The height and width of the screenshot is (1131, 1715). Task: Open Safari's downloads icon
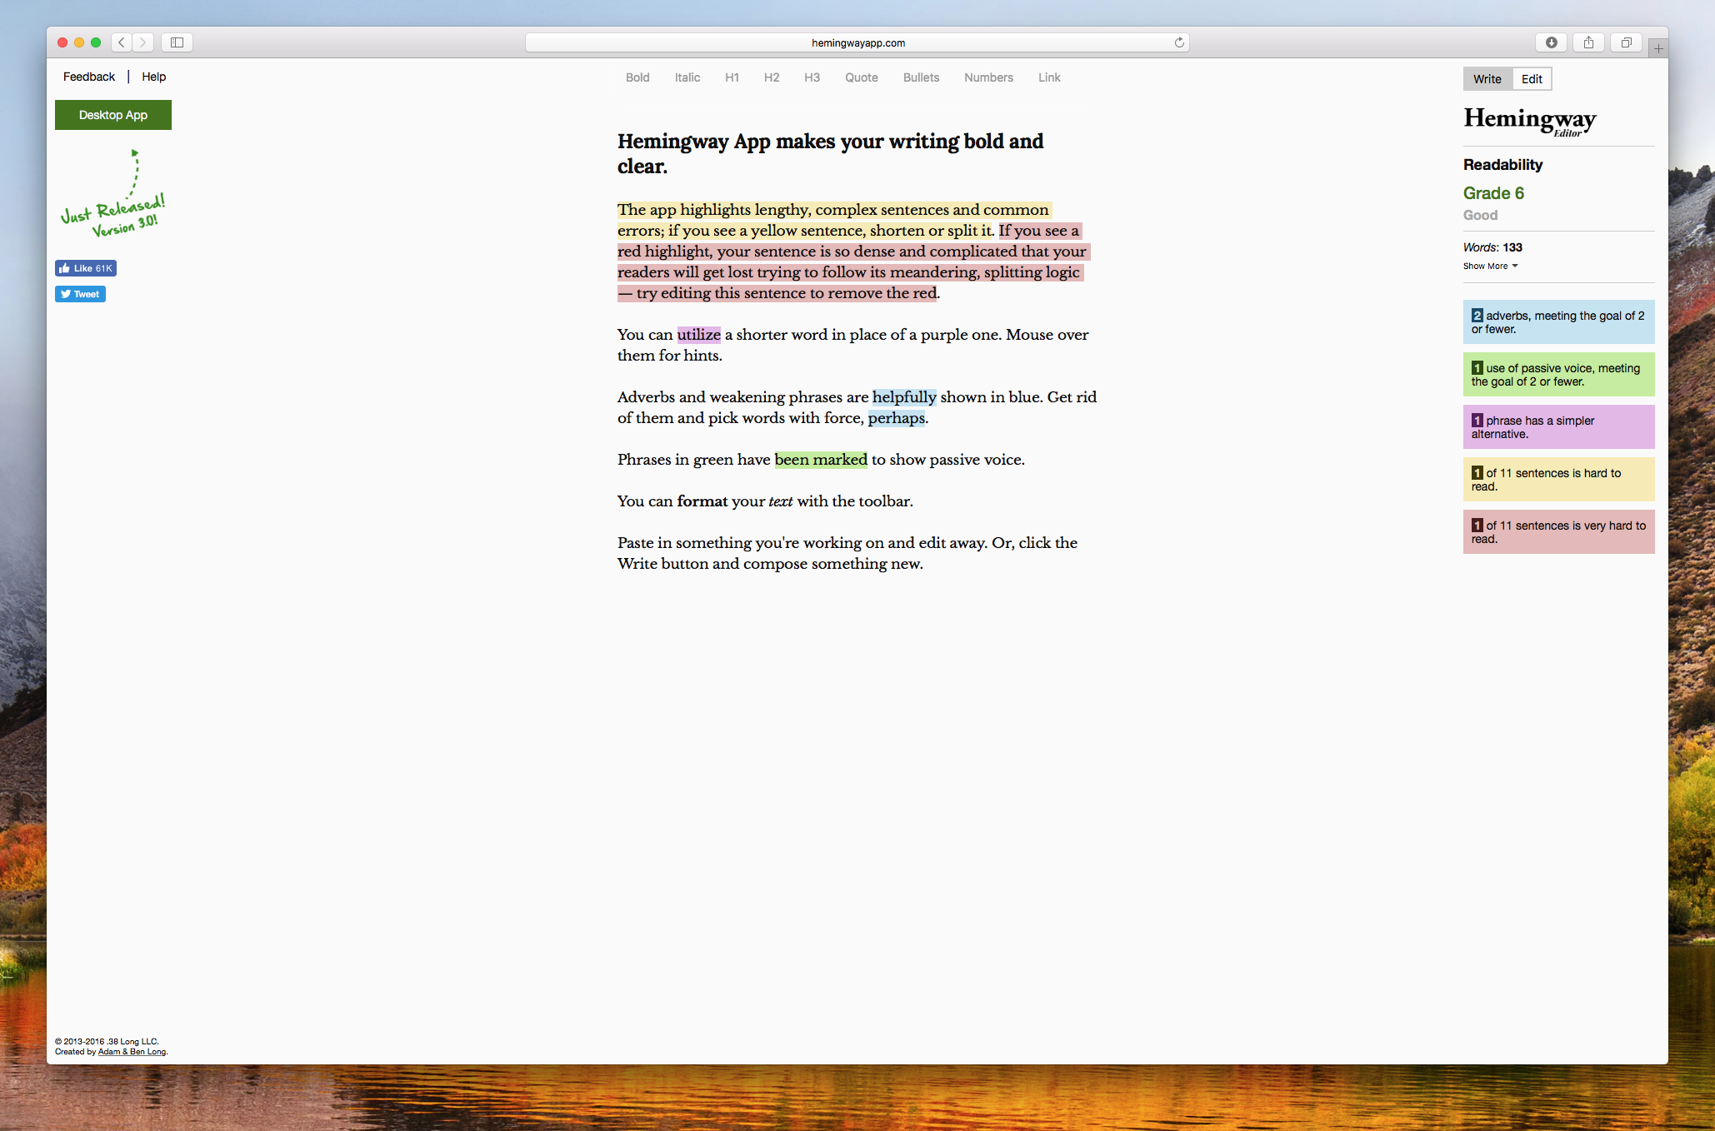(x=1551, y=42)
